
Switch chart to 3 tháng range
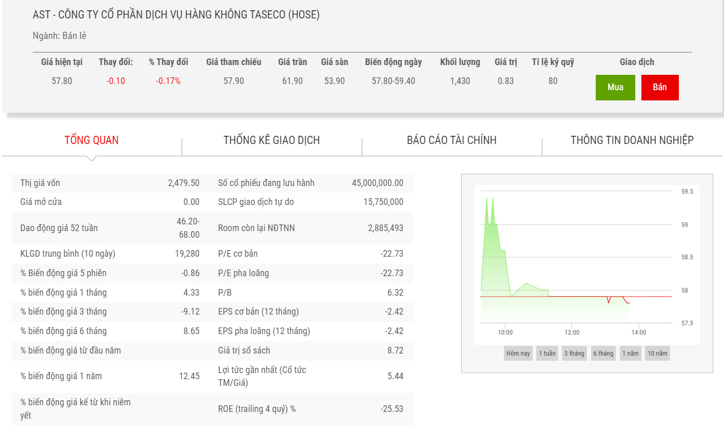coord(574,353)
